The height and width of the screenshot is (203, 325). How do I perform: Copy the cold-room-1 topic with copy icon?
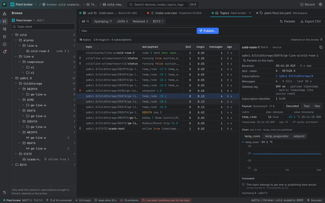[321, 47]
